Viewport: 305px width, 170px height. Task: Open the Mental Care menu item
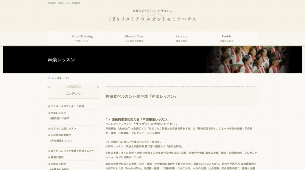pos(134,38)
